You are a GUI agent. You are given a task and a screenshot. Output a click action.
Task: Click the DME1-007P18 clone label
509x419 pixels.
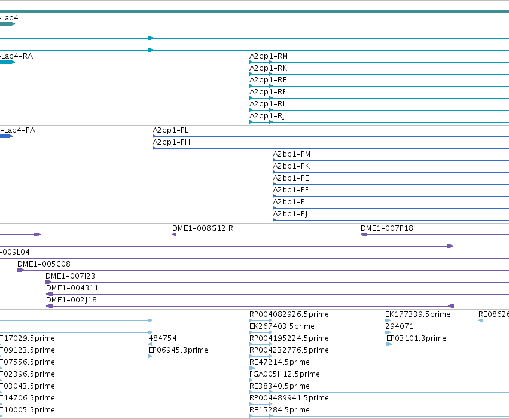(x=387, y=228)
